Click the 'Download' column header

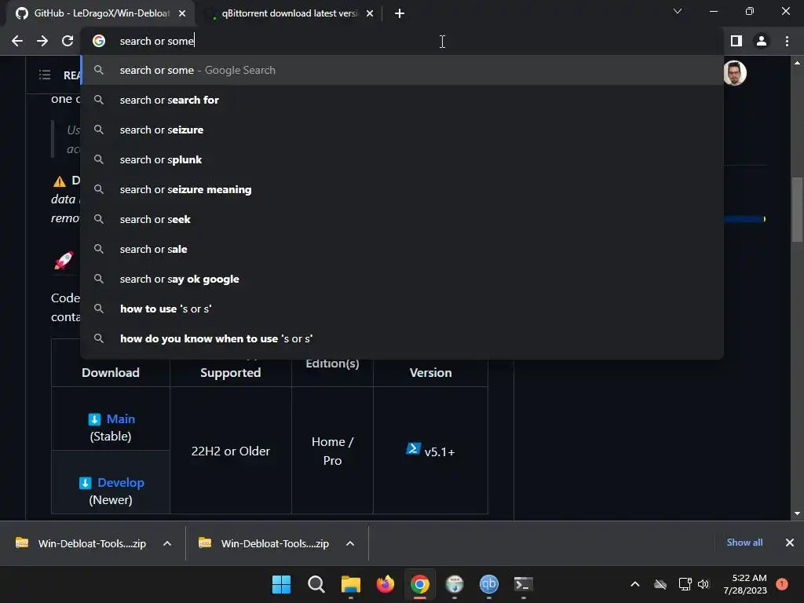111,373
